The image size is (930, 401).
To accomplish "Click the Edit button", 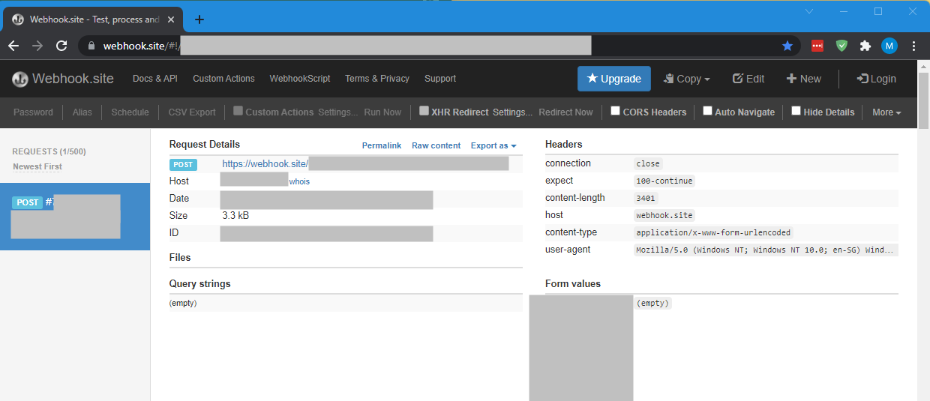I will click(x=748, y=79).
